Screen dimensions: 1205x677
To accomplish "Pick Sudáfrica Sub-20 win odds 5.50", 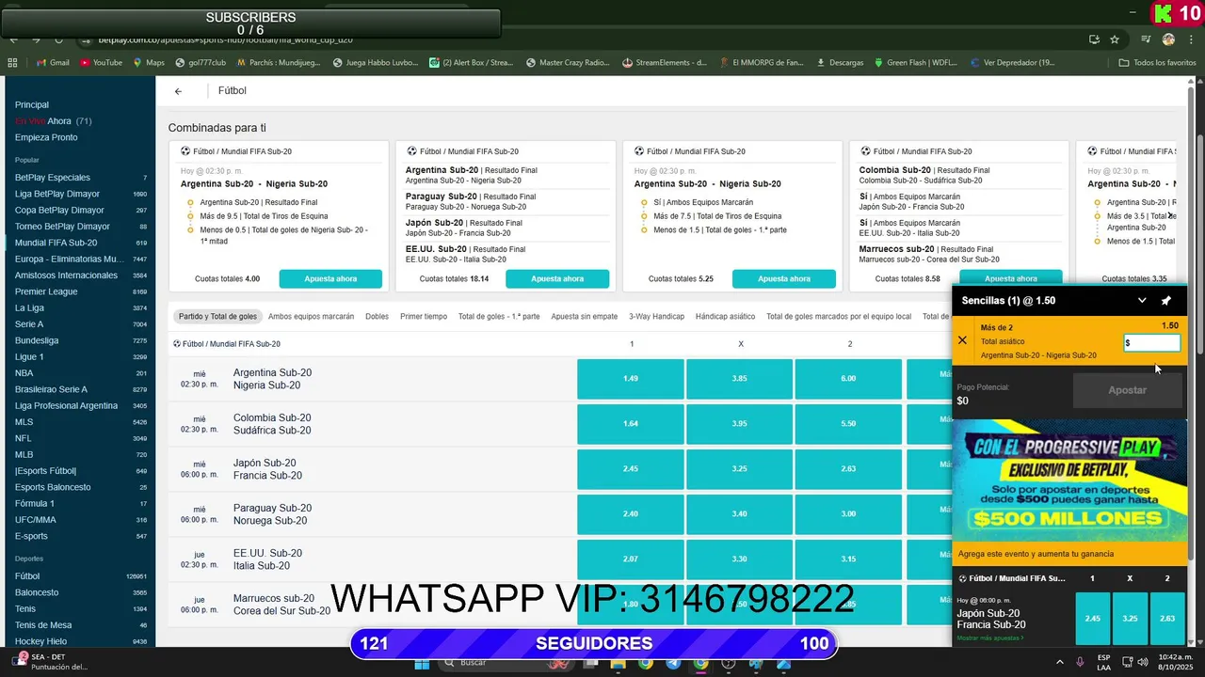I will coord(848,424).
